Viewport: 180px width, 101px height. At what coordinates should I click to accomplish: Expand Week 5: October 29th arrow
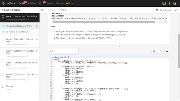[37, 75]
